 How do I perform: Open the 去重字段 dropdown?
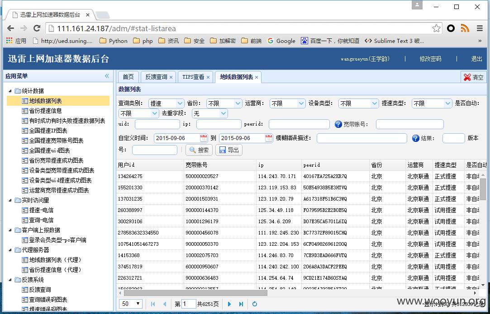[x=224, y=113]
